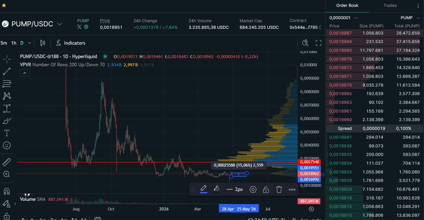Open more options in floating drawing toolbar
The width and height of the screenshot is (424, 220).
coord(292,189)
